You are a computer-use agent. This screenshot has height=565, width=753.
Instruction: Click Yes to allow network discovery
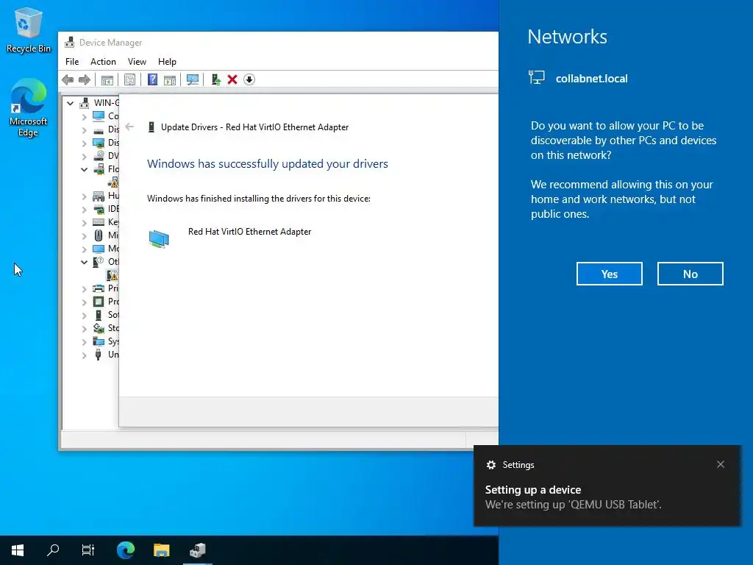[610, 274]
